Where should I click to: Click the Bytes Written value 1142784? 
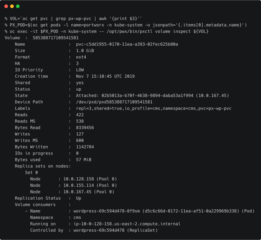point(85,147)
